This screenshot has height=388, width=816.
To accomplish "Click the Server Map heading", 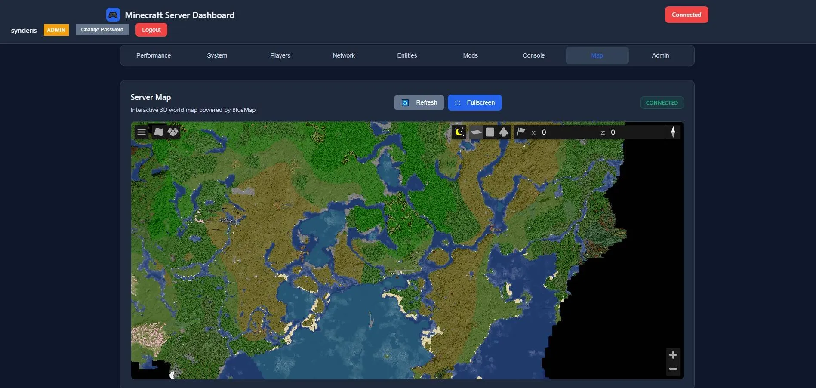I will pyautogui.click(x=151, y=97).
